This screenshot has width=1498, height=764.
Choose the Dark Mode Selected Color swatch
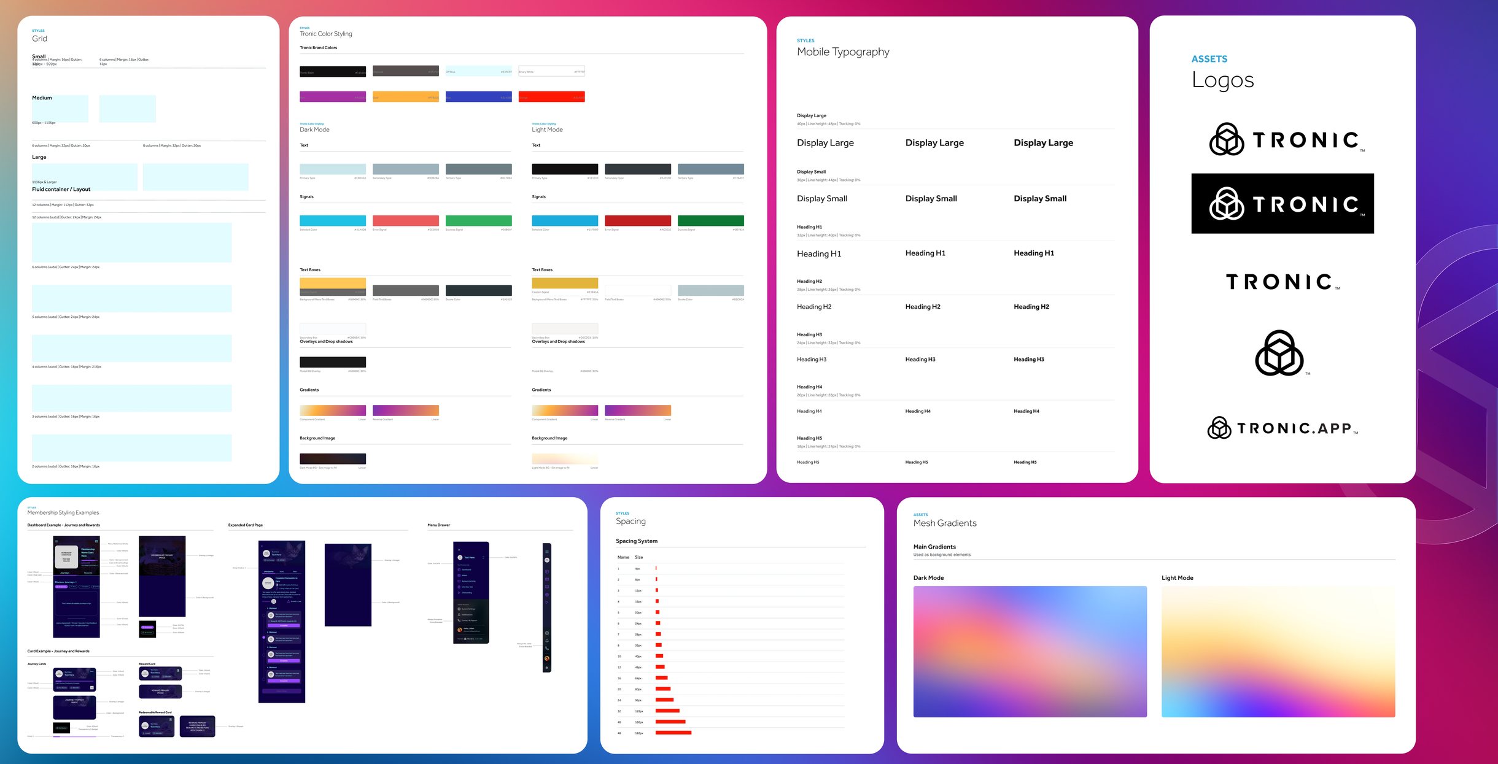(x=333, y=220)
